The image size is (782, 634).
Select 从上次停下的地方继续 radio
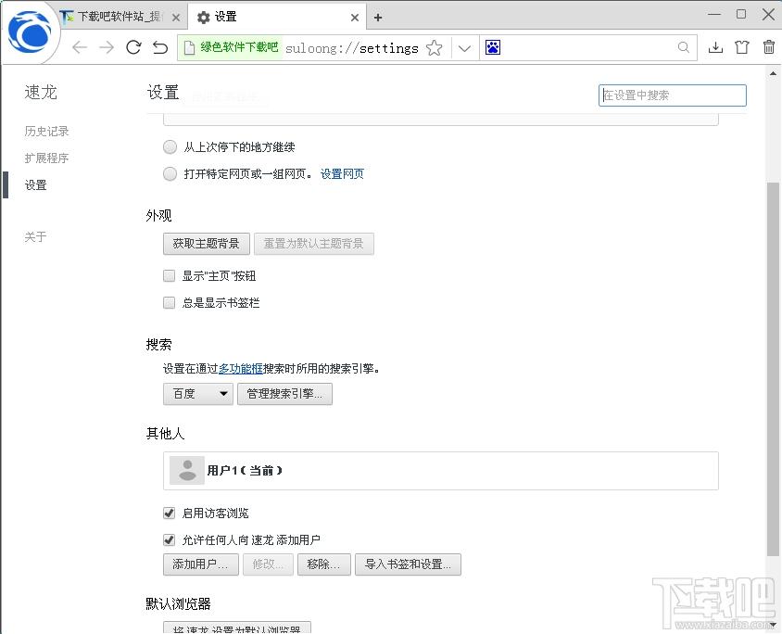point(170,146)
